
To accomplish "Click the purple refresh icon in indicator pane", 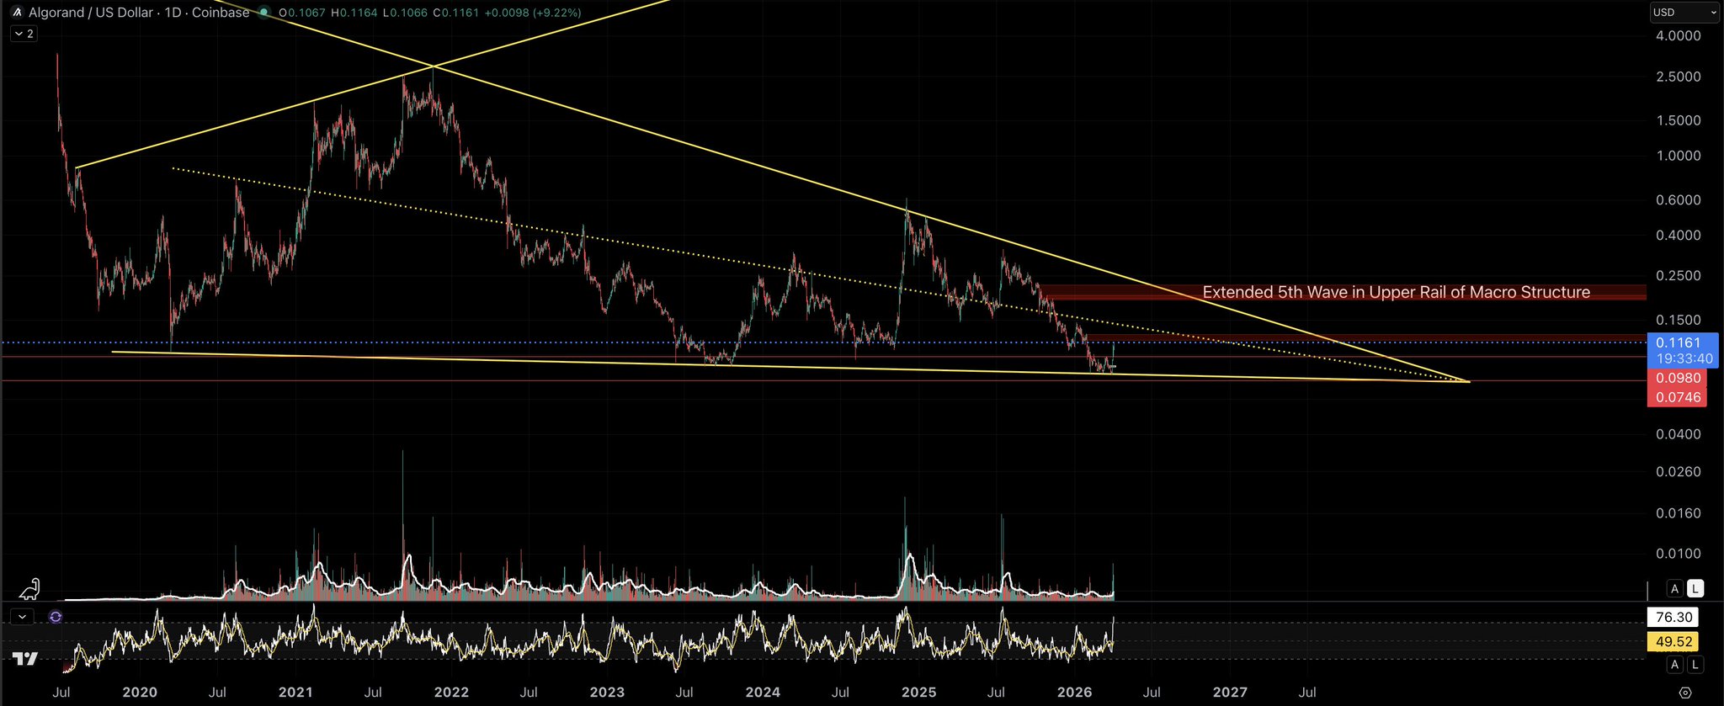I will (56, 617).
